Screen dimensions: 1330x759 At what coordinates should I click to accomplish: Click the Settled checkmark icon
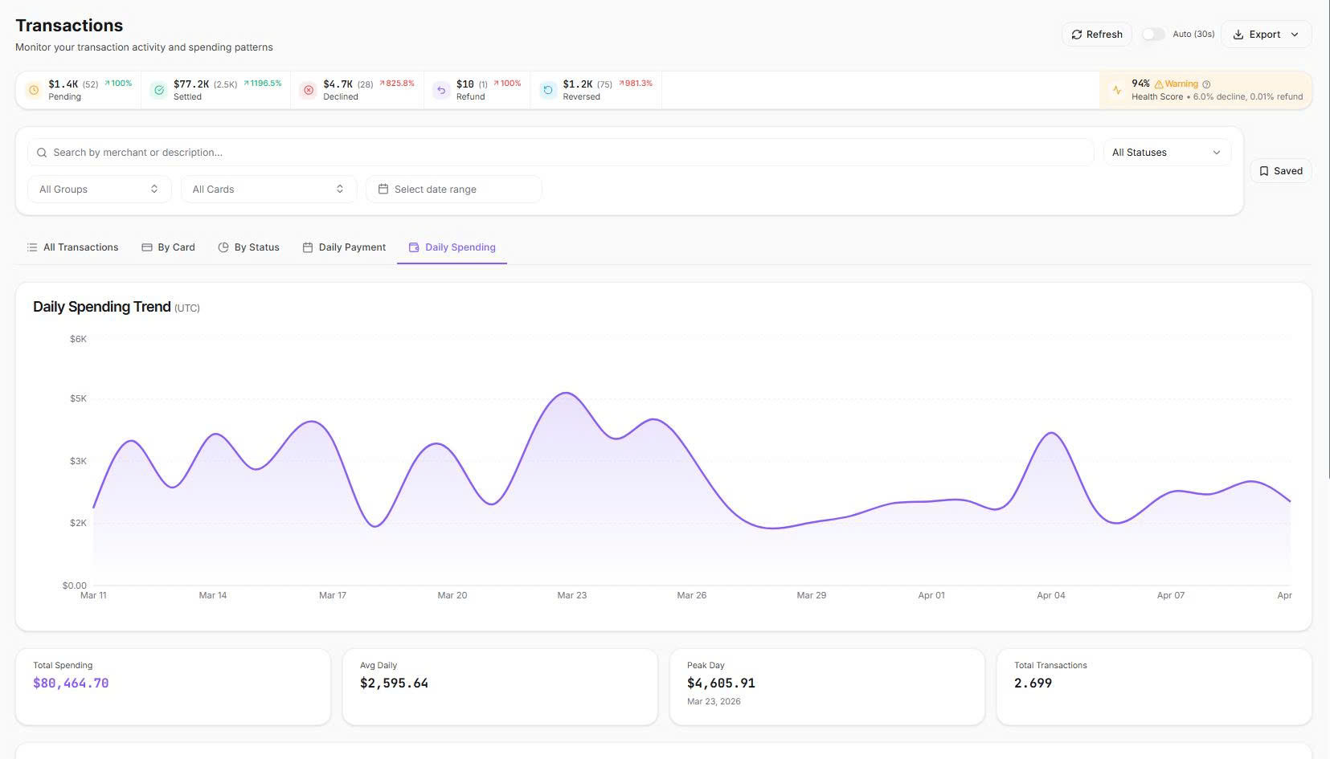pyautogui.click(x=159, y=90)
